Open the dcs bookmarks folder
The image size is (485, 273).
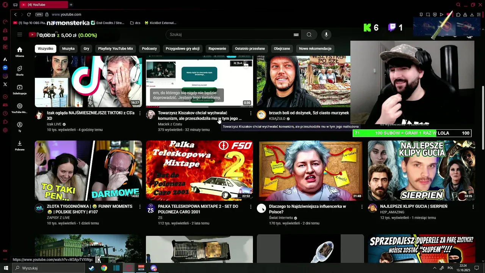135,23
